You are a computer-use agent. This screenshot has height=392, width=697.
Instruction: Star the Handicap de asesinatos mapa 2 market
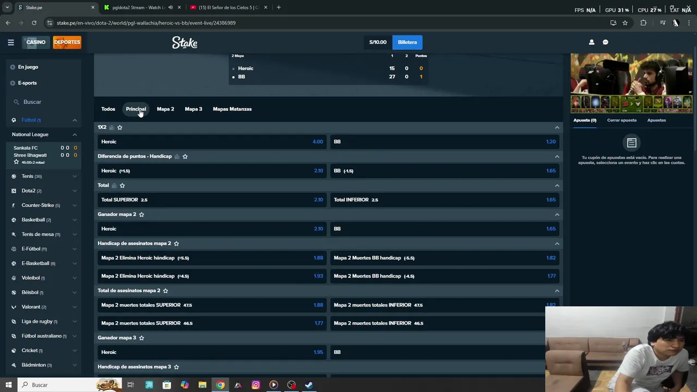(x=176, y=243)
